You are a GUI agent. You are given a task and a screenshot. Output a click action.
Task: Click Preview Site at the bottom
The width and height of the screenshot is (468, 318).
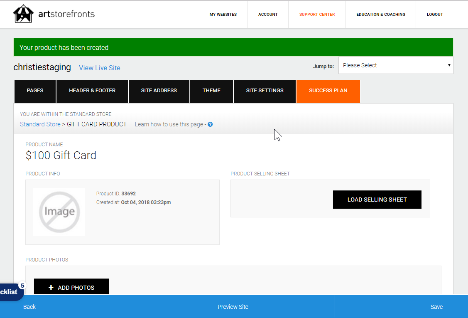click(x=233, y=307)
